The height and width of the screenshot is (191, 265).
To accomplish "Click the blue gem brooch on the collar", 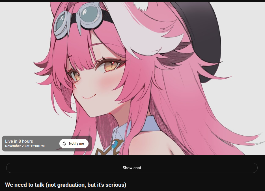I will pos(114,145).
